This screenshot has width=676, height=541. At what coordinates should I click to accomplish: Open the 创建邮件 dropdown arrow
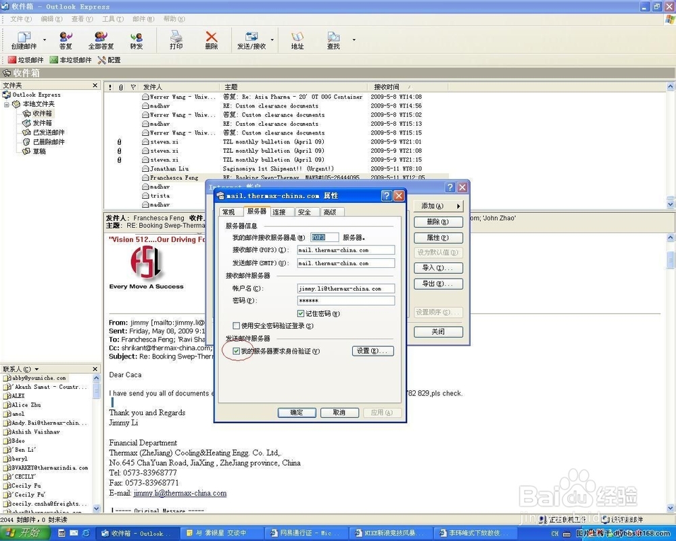pos(44,40)
